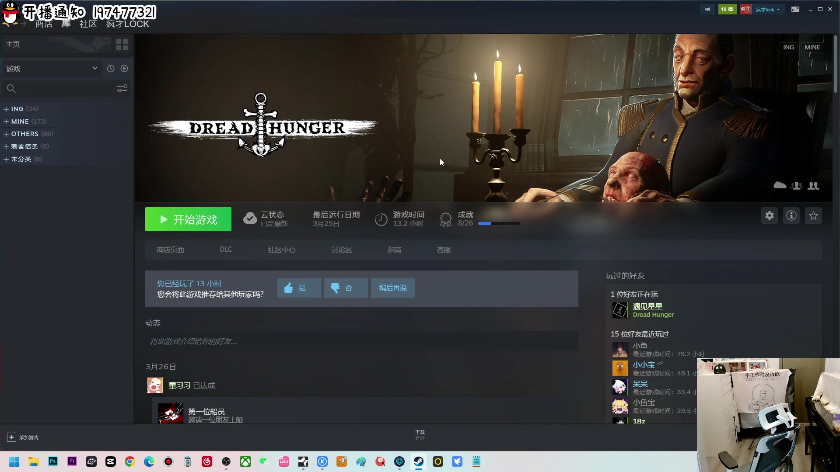Open 董习习 user avatar
840x472 pixels.
pyautogui.click(x=155, y=385)
